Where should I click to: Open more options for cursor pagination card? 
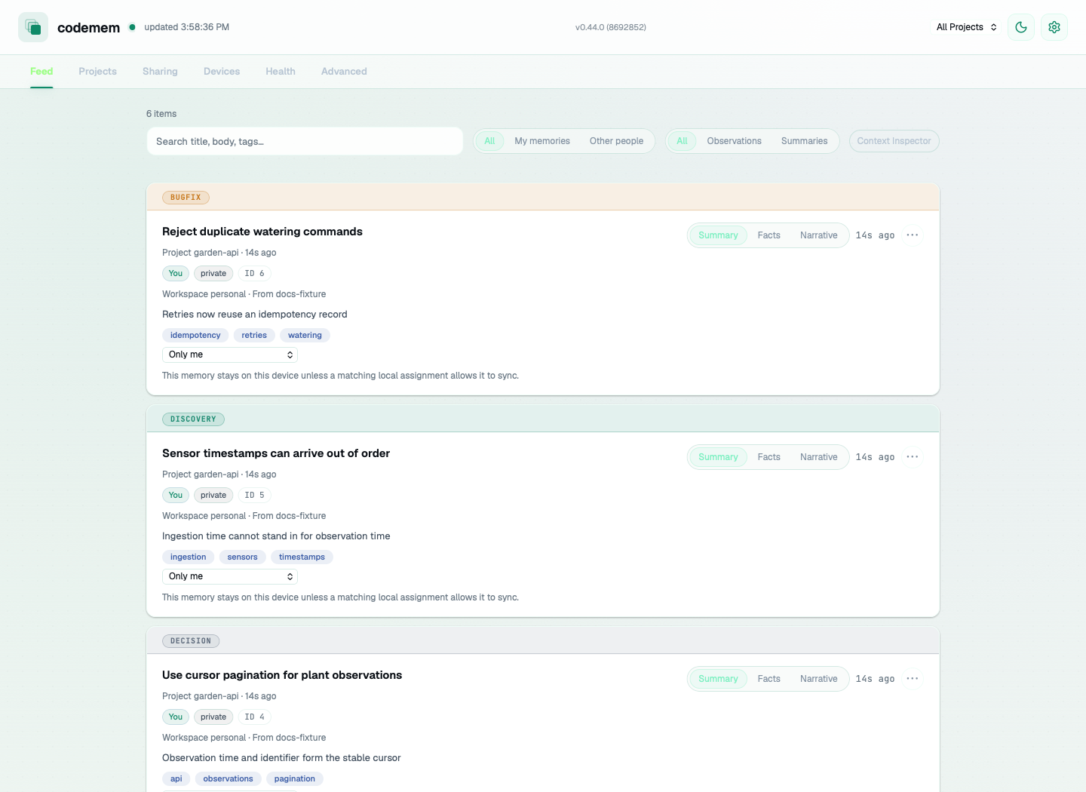coord(913,679)
